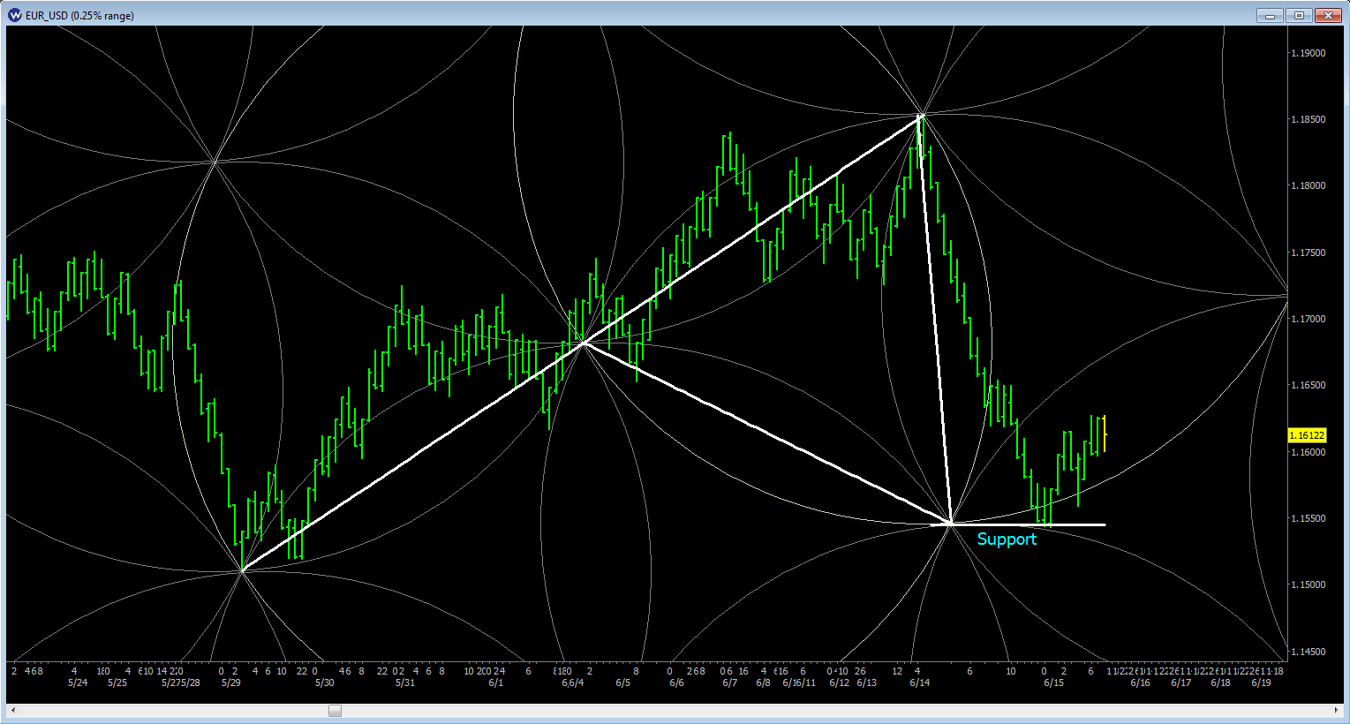Click the yellow 1.16122 current price label
The width and height of the screenshot is (1350, 724).
[1307, 435]
